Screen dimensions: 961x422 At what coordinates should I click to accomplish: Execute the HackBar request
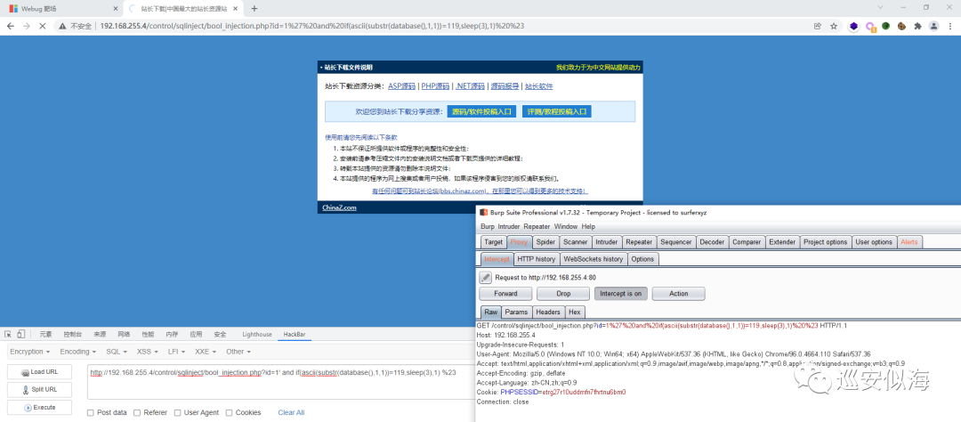39,407
